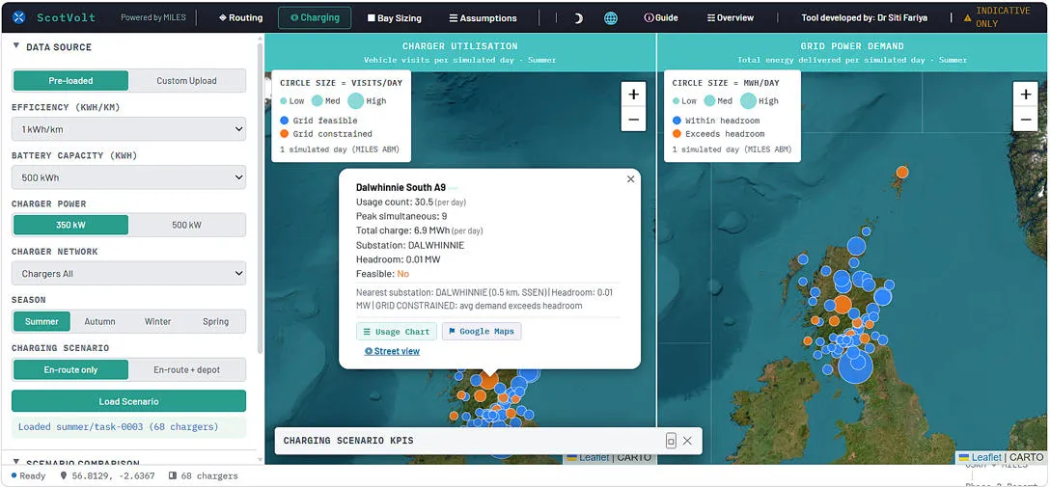Viewport: 1050px width, 487px height.
Task: Choose En-route only charging scenario
Action: [x=70, y=369]
